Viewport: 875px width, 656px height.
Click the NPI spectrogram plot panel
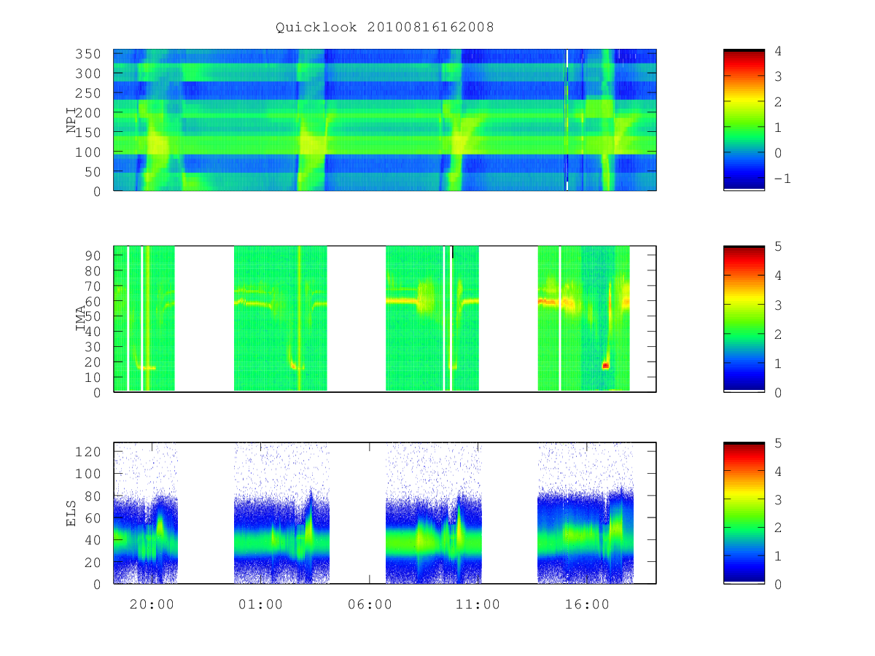[385, 120]
